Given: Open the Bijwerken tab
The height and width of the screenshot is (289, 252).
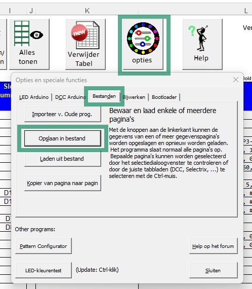Looking at the screenshot, I should point(134,97).
